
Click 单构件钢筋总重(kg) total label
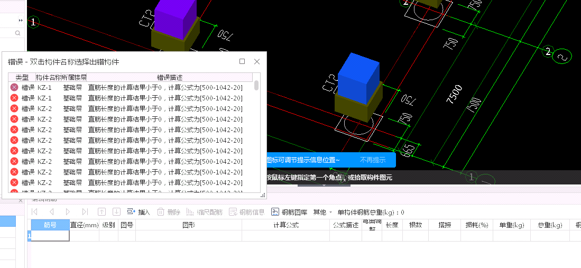[371, 212]
